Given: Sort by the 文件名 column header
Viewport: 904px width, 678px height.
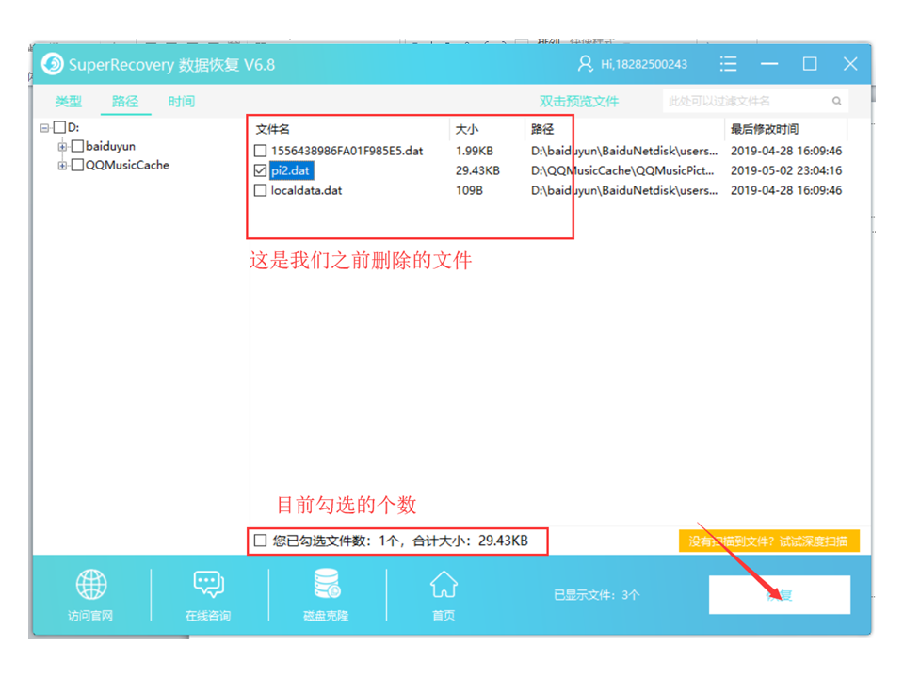Looking at the screenshot, I should click(273, 129).
